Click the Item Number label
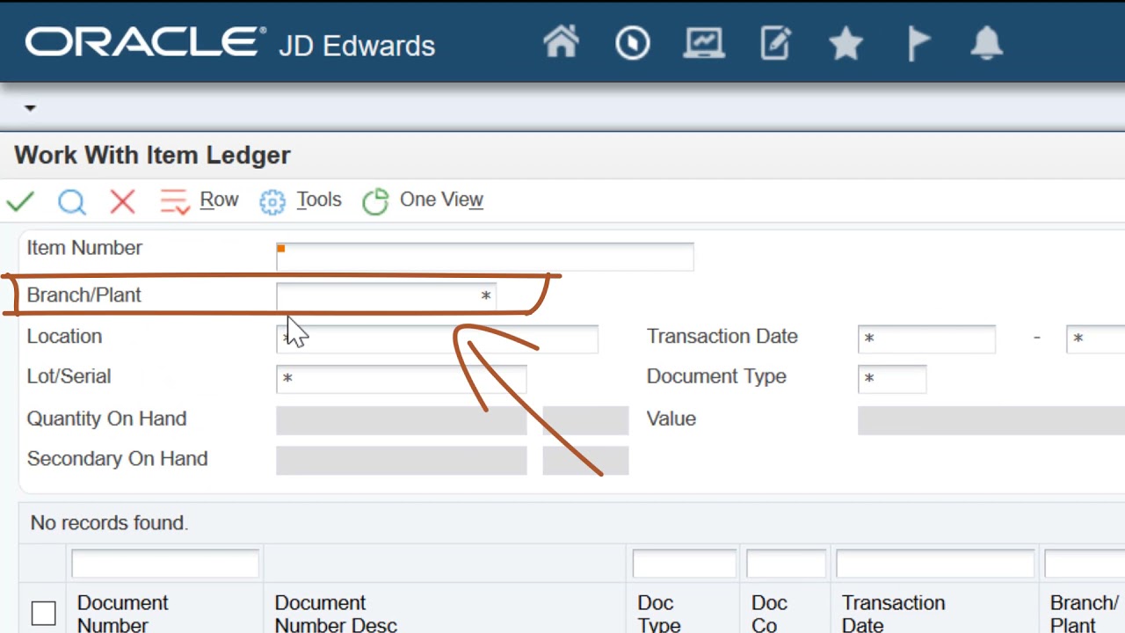1125x633 pixels. 84,248
